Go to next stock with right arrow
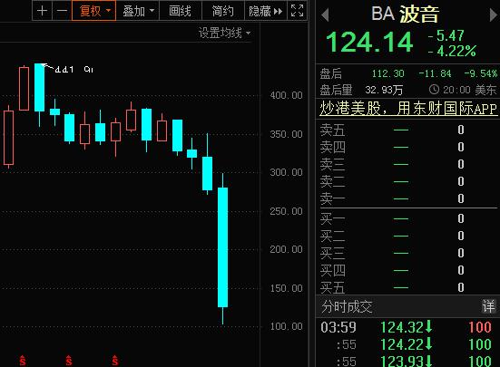Viewport: 500px width, 367px height. (494, 15)
